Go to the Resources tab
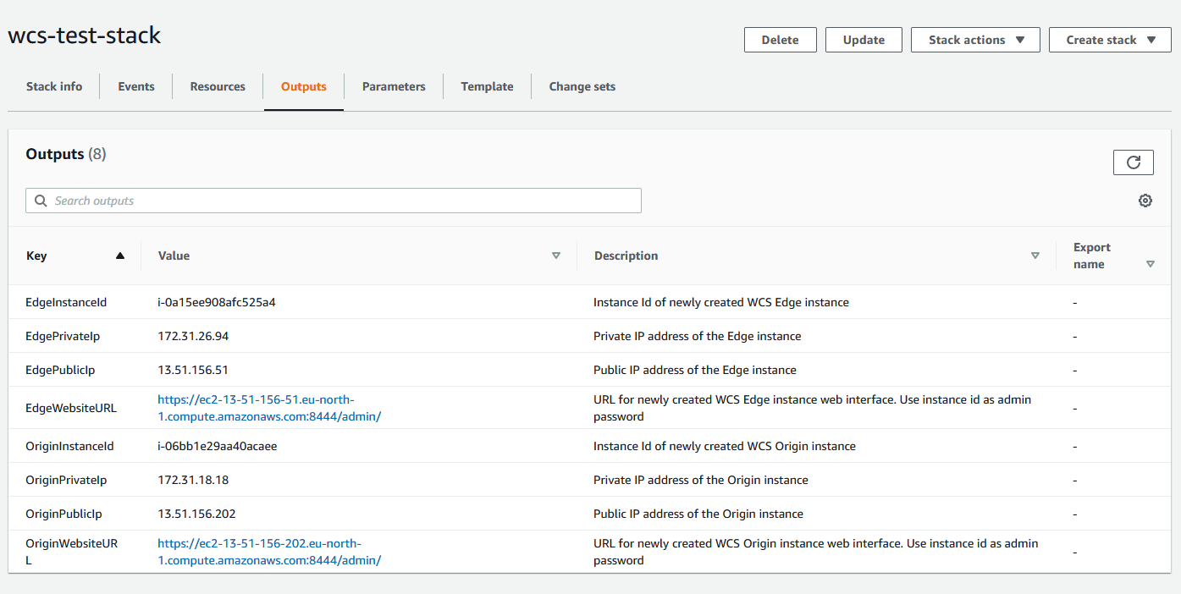 218,86
